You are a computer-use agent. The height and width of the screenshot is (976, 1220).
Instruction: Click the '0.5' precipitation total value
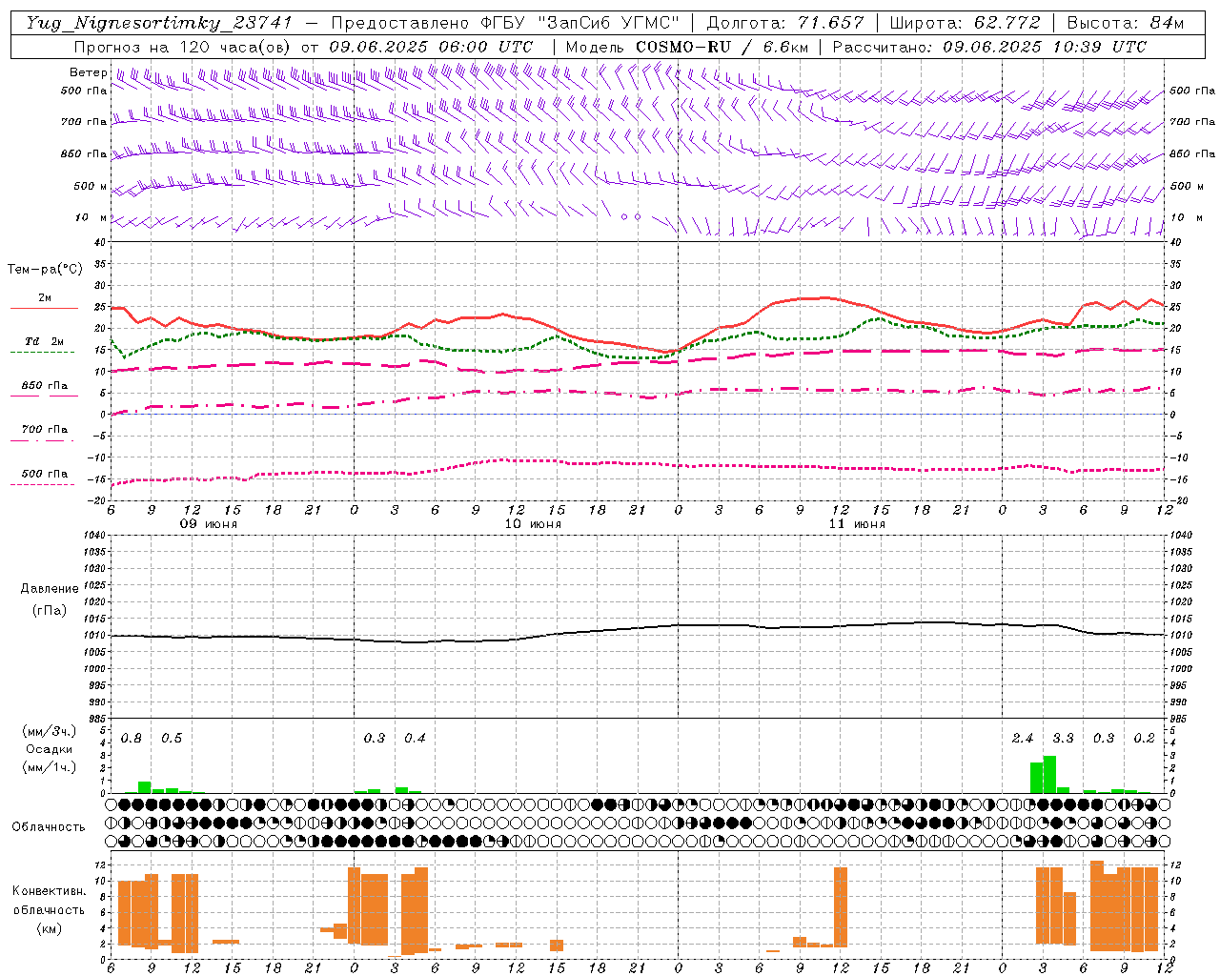[x=172, y=739]
